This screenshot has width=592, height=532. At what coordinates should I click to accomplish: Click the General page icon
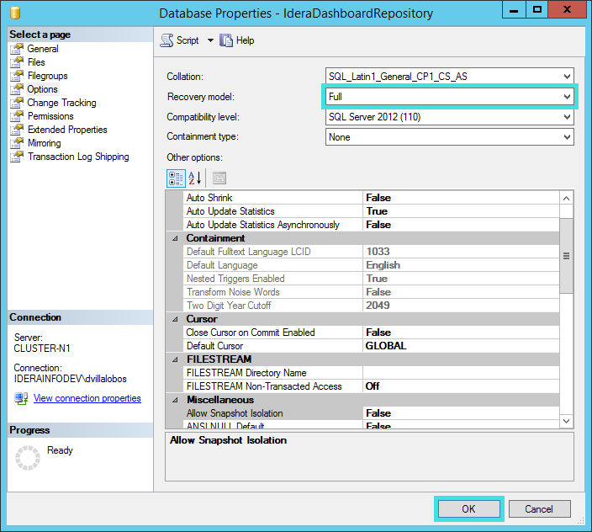click(x=17, y=49)
